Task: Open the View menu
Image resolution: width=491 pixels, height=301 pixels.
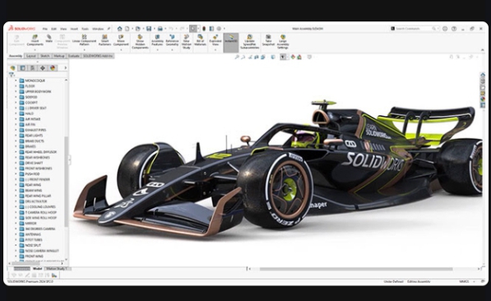Action: coord(63,29)
